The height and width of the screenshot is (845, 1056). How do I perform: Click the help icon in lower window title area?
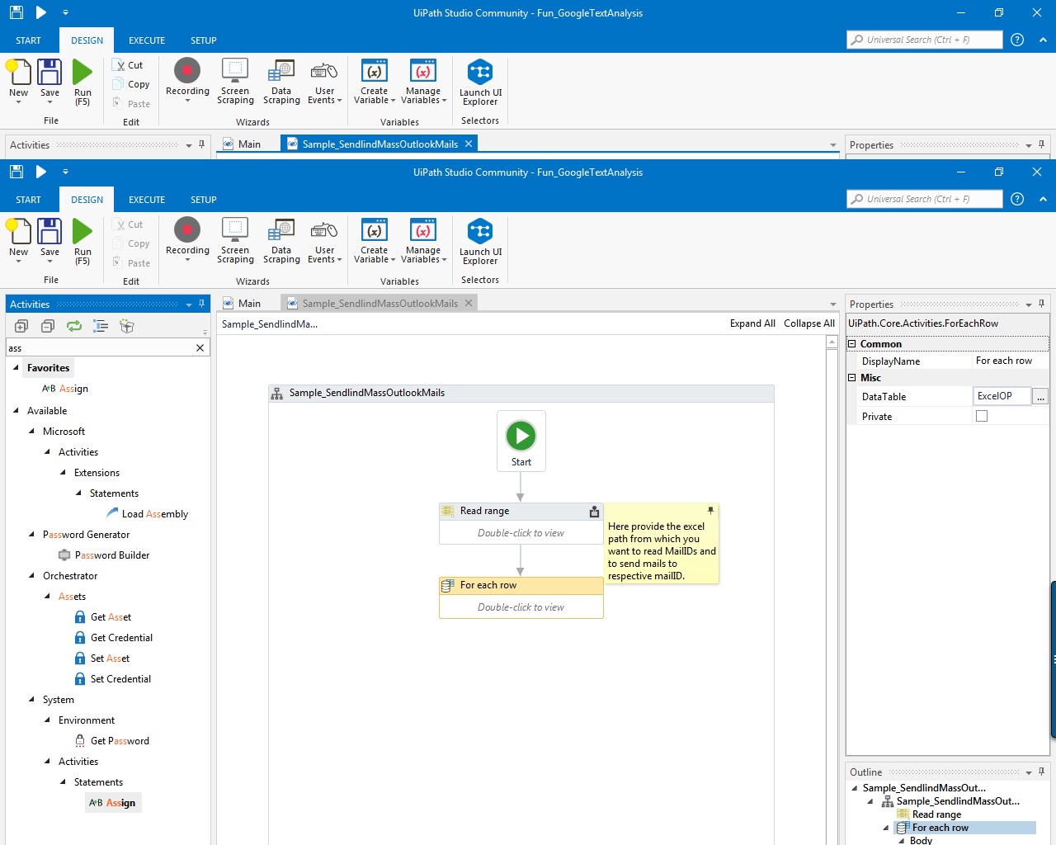pyautogui.click(x=1017, y=199)
